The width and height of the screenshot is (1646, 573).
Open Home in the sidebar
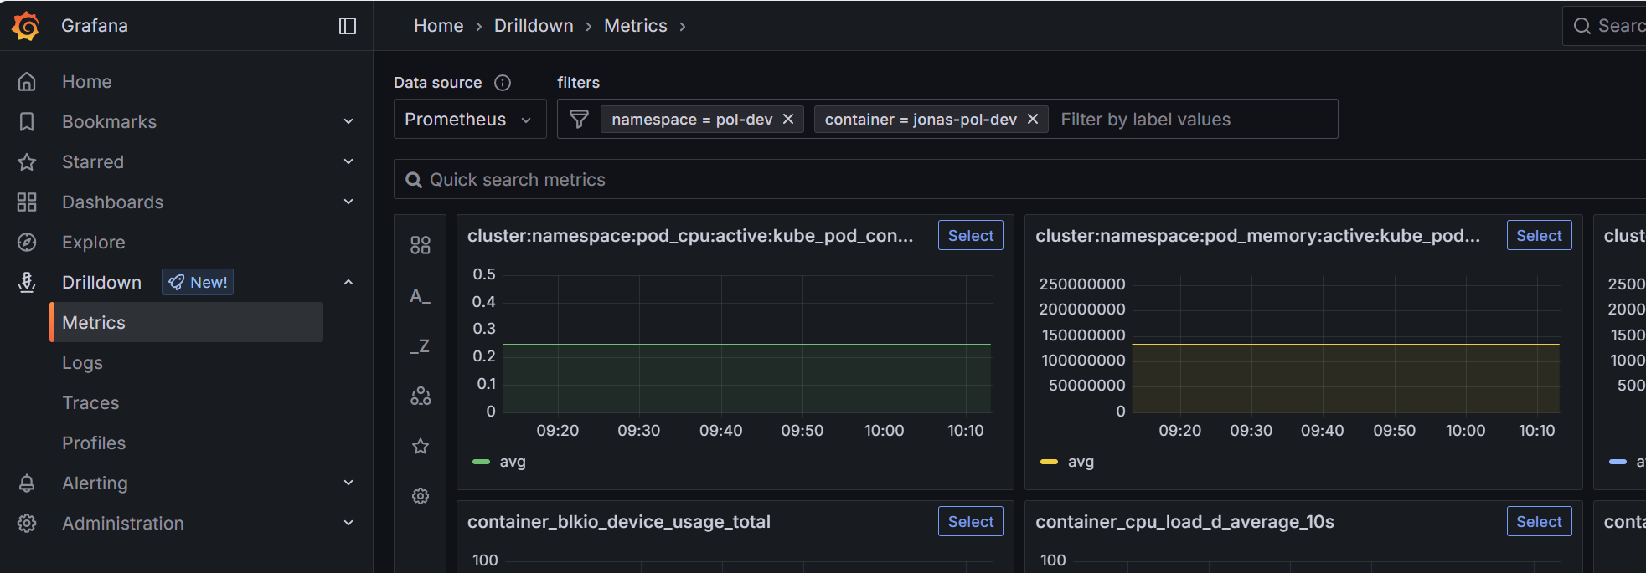[x=87, y=82]
